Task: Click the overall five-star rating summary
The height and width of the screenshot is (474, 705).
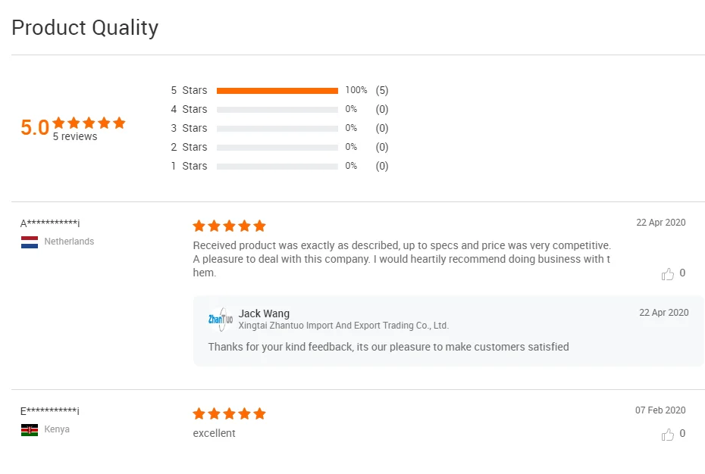Action: click(x=89, y=123)
